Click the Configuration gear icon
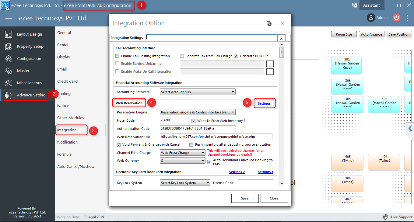Screen dimensions: 414x222 pyautogui.click(x=9, y=59)
